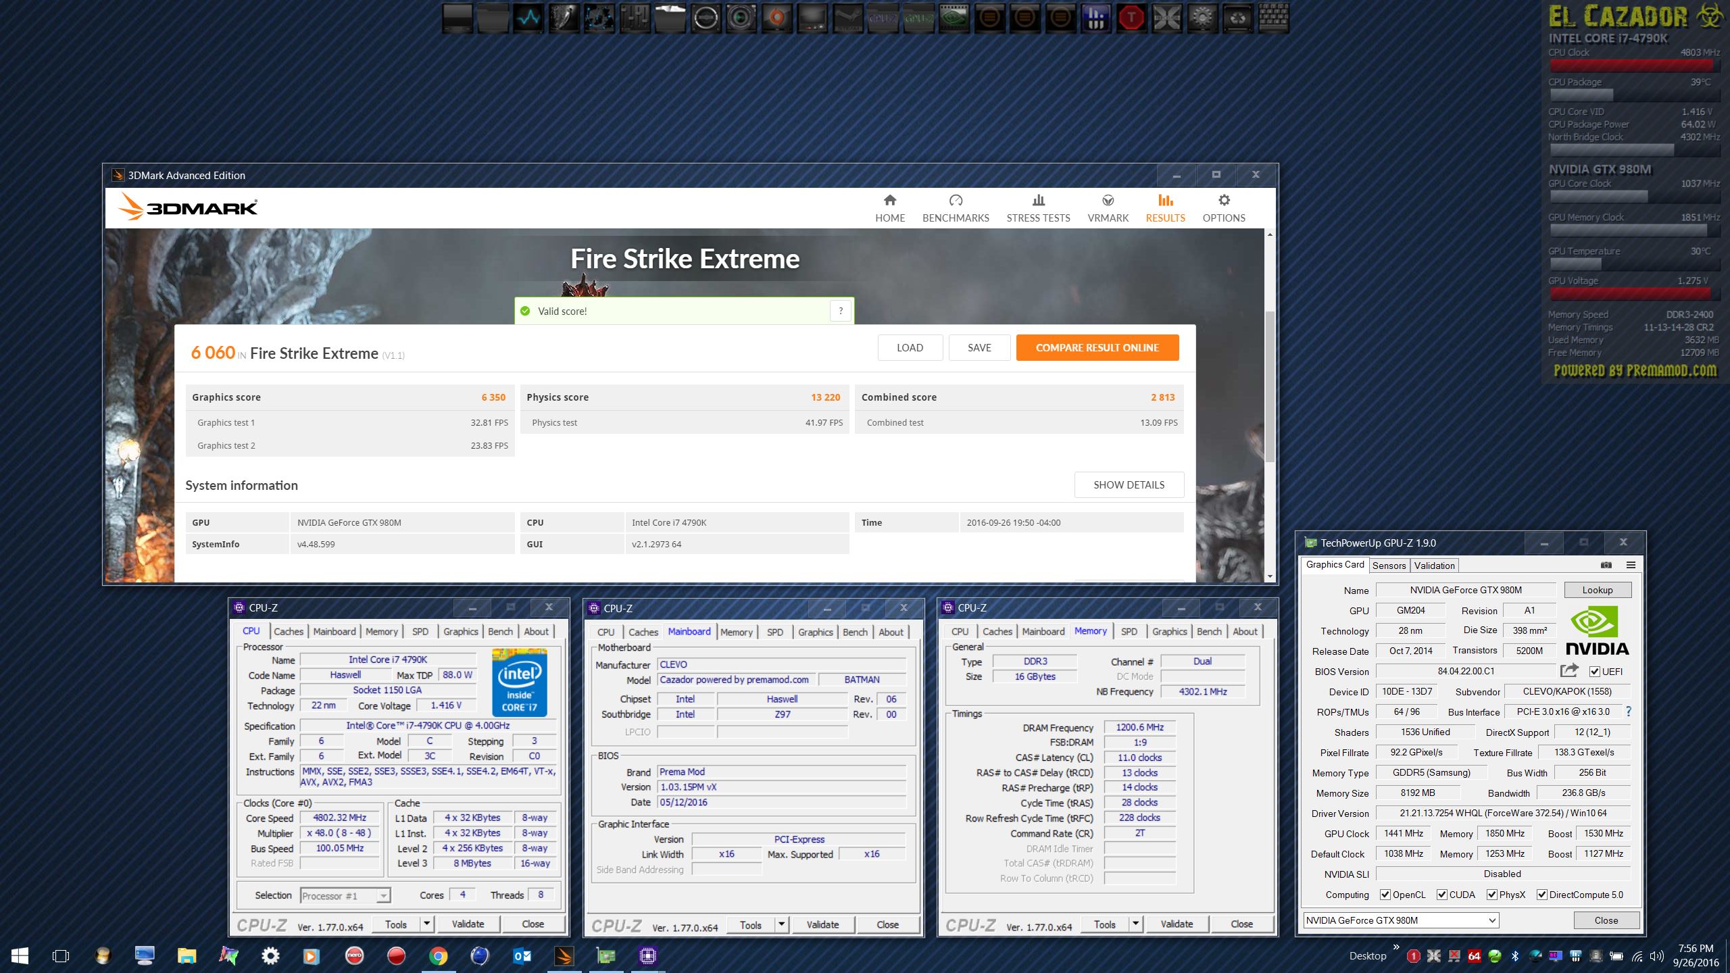This screenshot has width=1730, height=973.
Task: Switch to Sensors tab in GPU-Z
Action: [1389, 566]
